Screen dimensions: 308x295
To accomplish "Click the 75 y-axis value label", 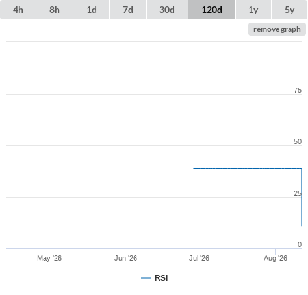I will tap(298, 90).
